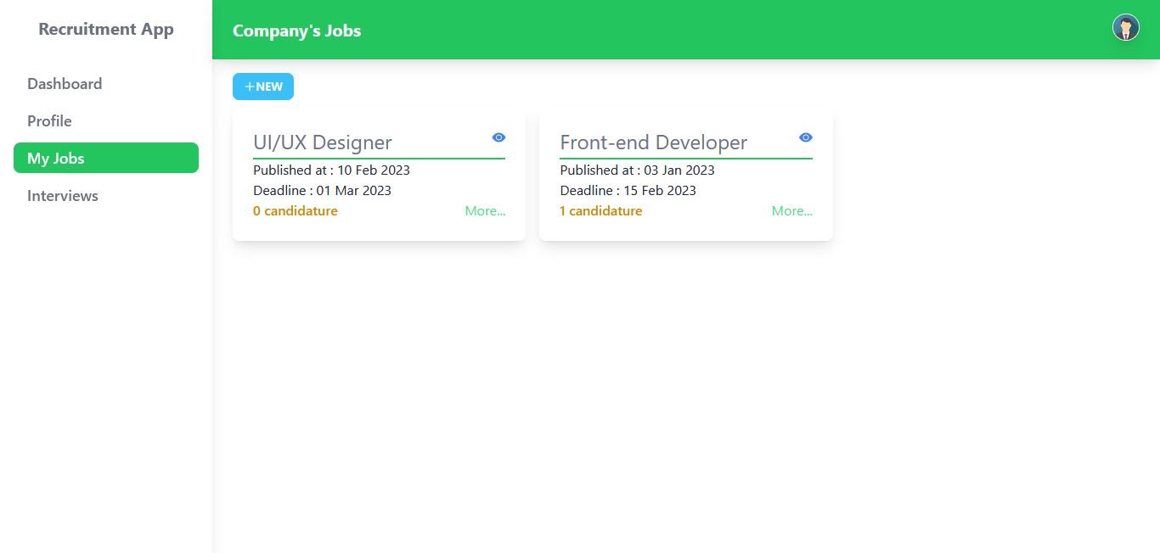Click the Front-end Developer job title
This screenshot has width=1160, height=553.
pyautogui.click(x=653, y=142)
